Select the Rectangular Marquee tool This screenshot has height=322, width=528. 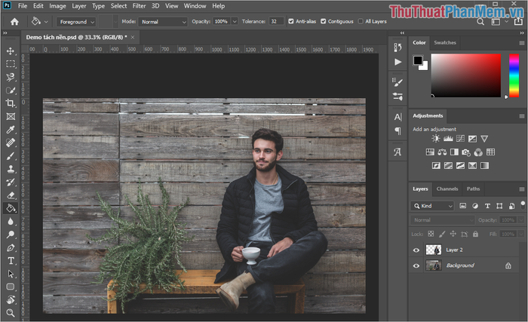coord(11,64)
